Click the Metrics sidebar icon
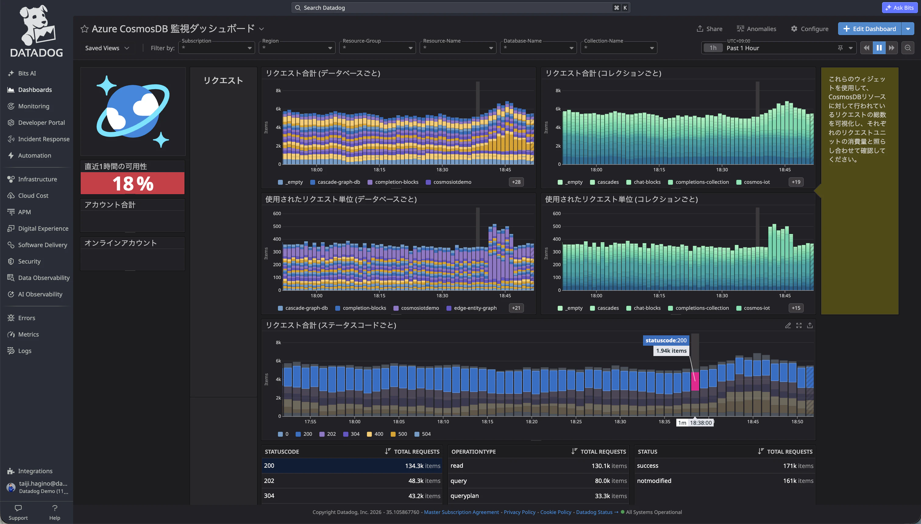Screen dimensions: 921x524 [11, 334]
